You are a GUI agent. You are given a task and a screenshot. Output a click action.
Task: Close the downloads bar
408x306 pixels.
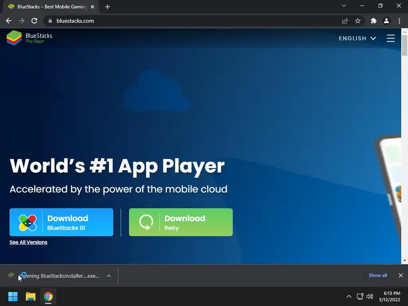(x=401, y=275)
